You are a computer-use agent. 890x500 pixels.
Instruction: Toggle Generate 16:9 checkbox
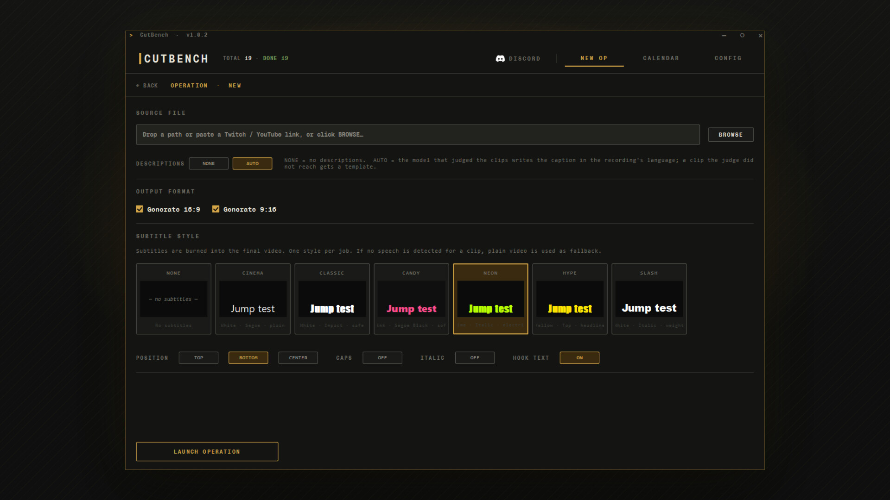[140, 209]
